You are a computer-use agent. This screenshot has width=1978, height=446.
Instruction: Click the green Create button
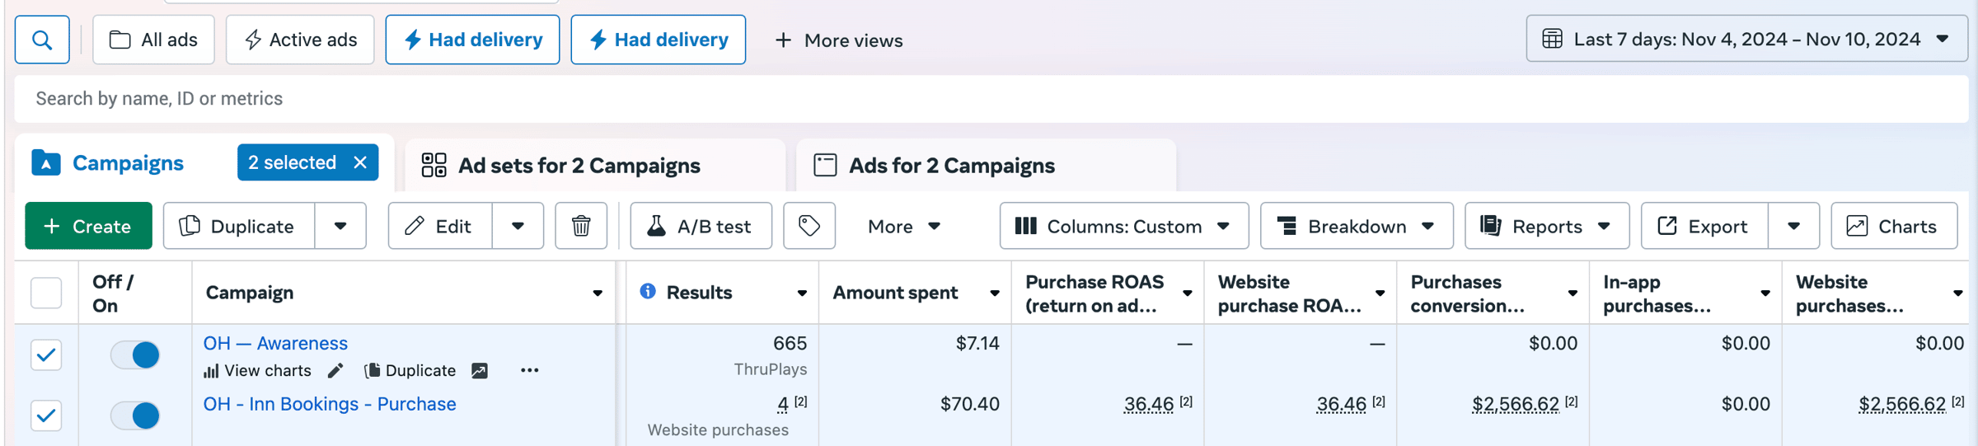tap(88, 226)
